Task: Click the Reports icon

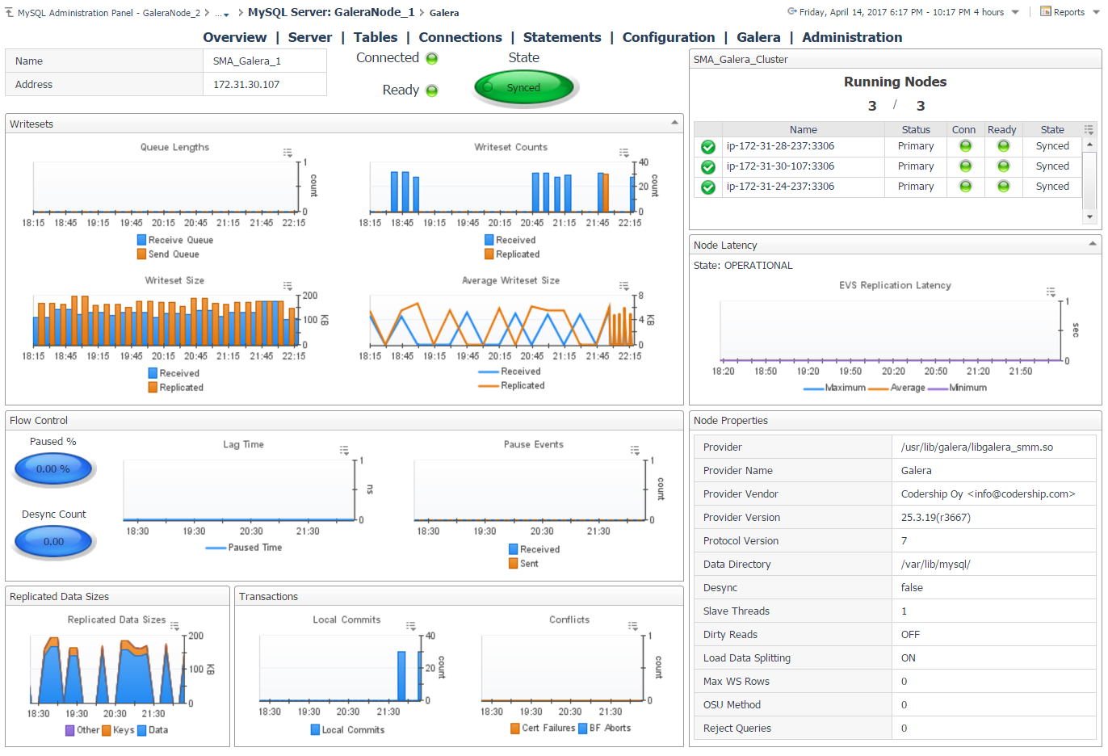Action: pos(1045,12)
